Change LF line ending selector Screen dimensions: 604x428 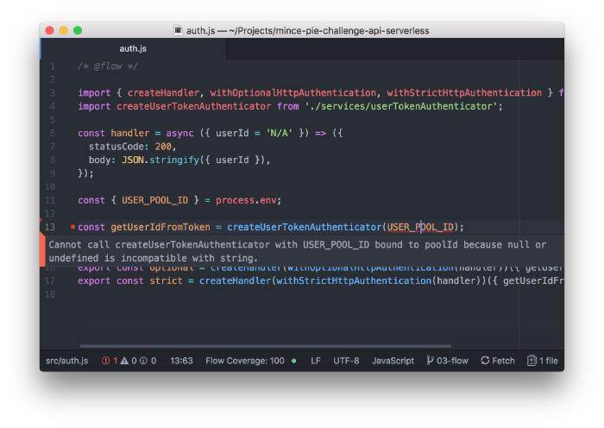(316, 361)
